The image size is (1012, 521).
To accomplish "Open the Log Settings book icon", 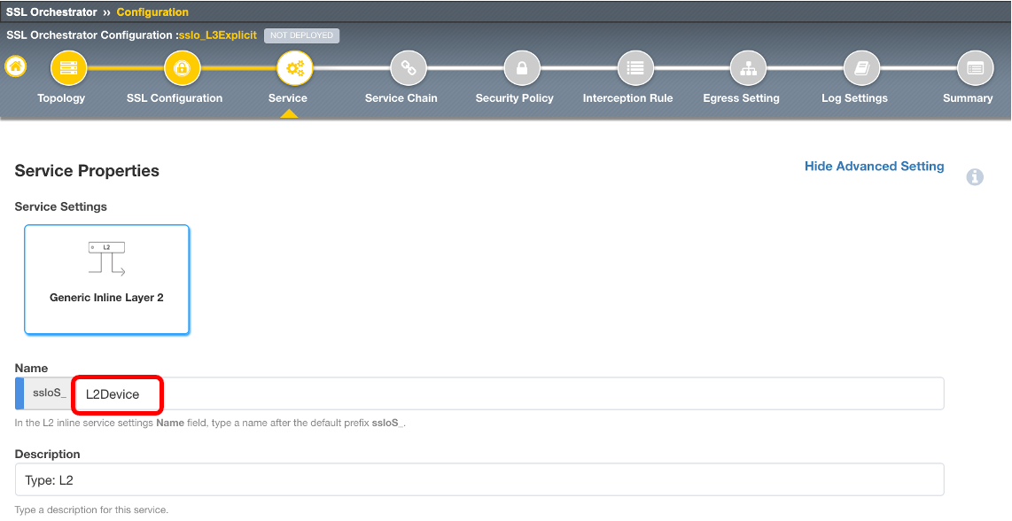I will point(861,68).
